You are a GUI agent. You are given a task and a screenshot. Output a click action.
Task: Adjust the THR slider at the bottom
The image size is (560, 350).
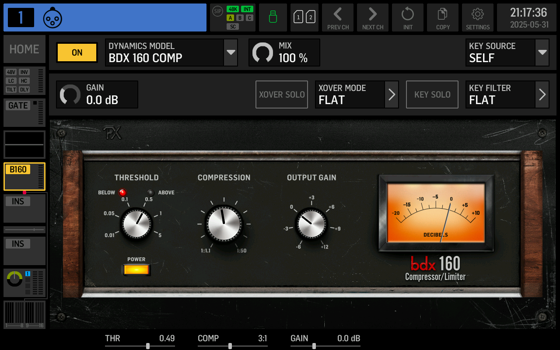[147, 346]
